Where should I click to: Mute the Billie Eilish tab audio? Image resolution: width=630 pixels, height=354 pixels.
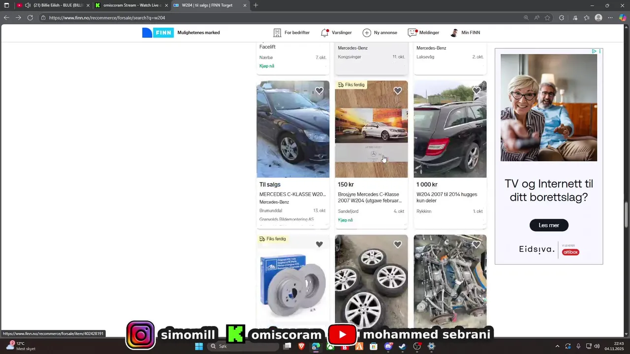pyautogui.click(x=28, y=5)
